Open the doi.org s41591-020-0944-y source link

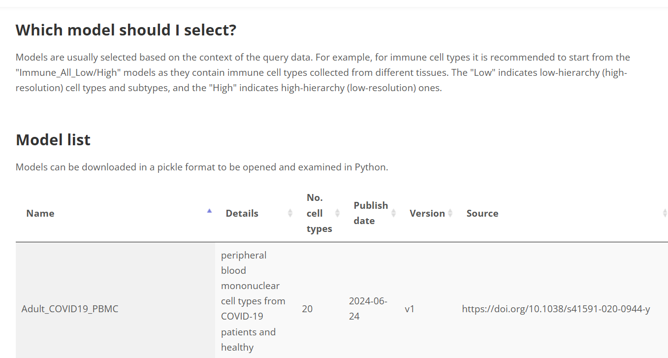click(556, 309)
